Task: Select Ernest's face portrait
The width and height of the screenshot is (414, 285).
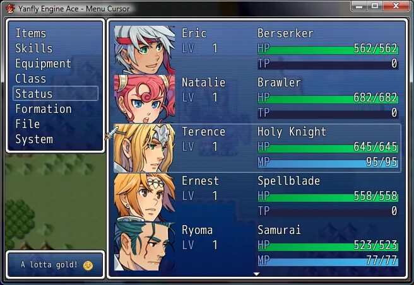Action: point(145,197)
